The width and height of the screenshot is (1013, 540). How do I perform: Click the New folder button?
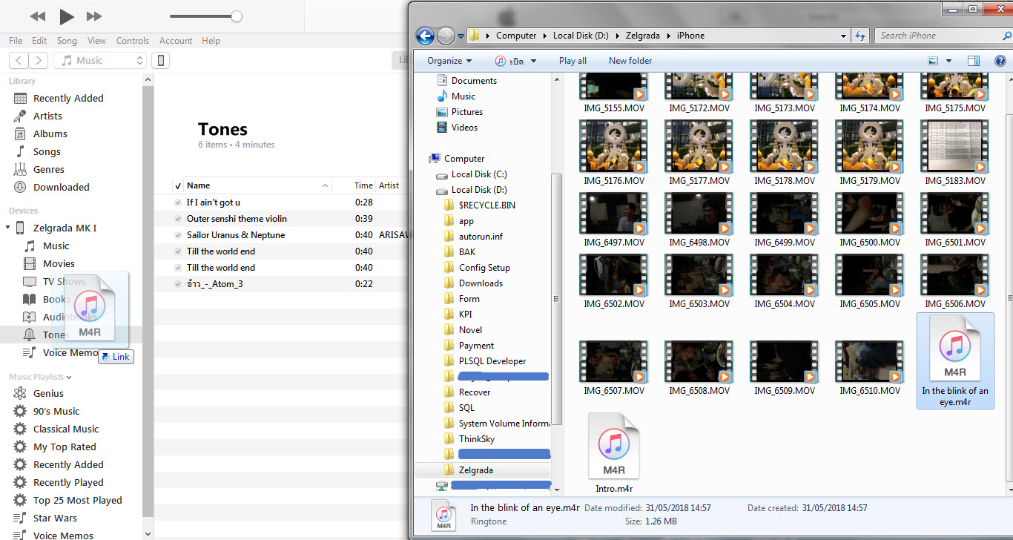pos(630,61)
